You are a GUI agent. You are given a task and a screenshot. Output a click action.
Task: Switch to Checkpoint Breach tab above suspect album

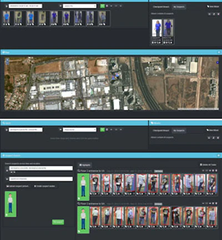coord(161,7)
